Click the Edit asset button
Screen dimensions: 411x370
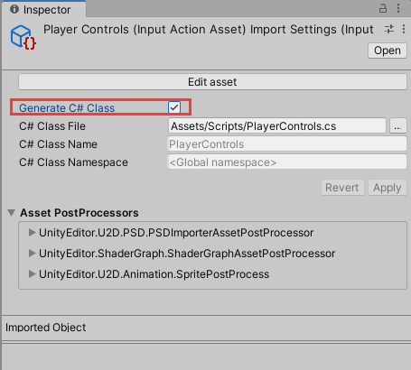pos(212,82)
